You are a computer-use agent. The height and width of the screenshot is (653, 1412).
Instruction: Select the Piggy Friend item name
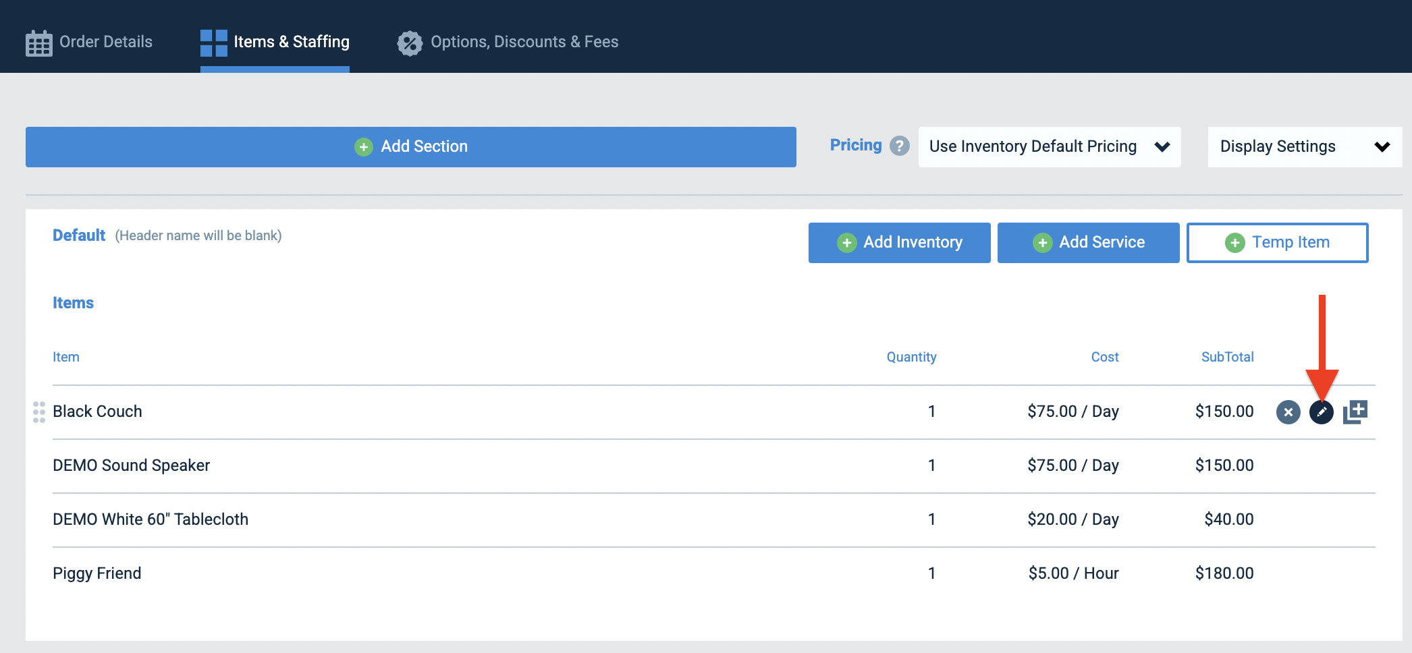pos(97,573)
